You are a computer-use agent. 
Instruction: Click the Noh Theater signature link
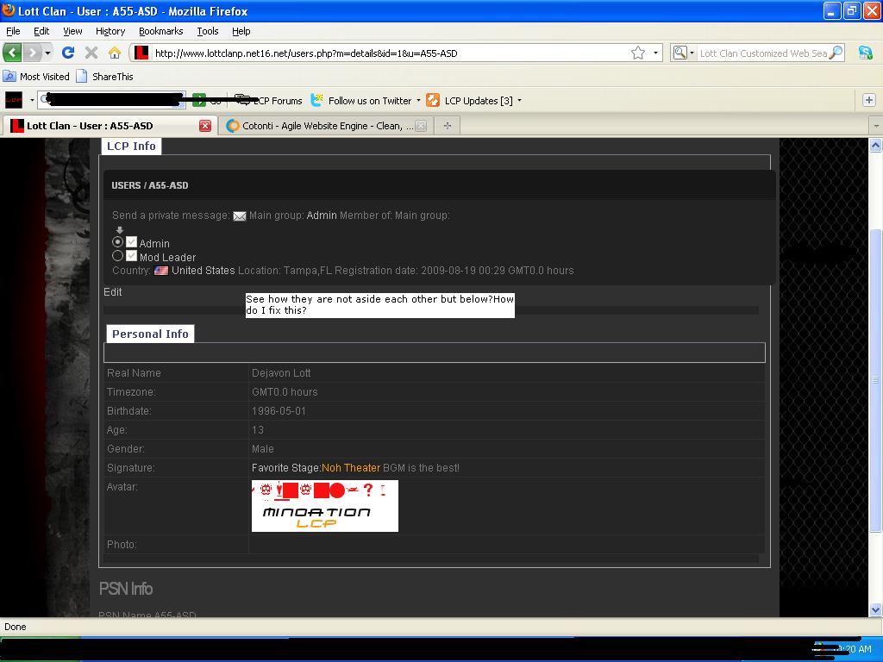tap(351, 468)
